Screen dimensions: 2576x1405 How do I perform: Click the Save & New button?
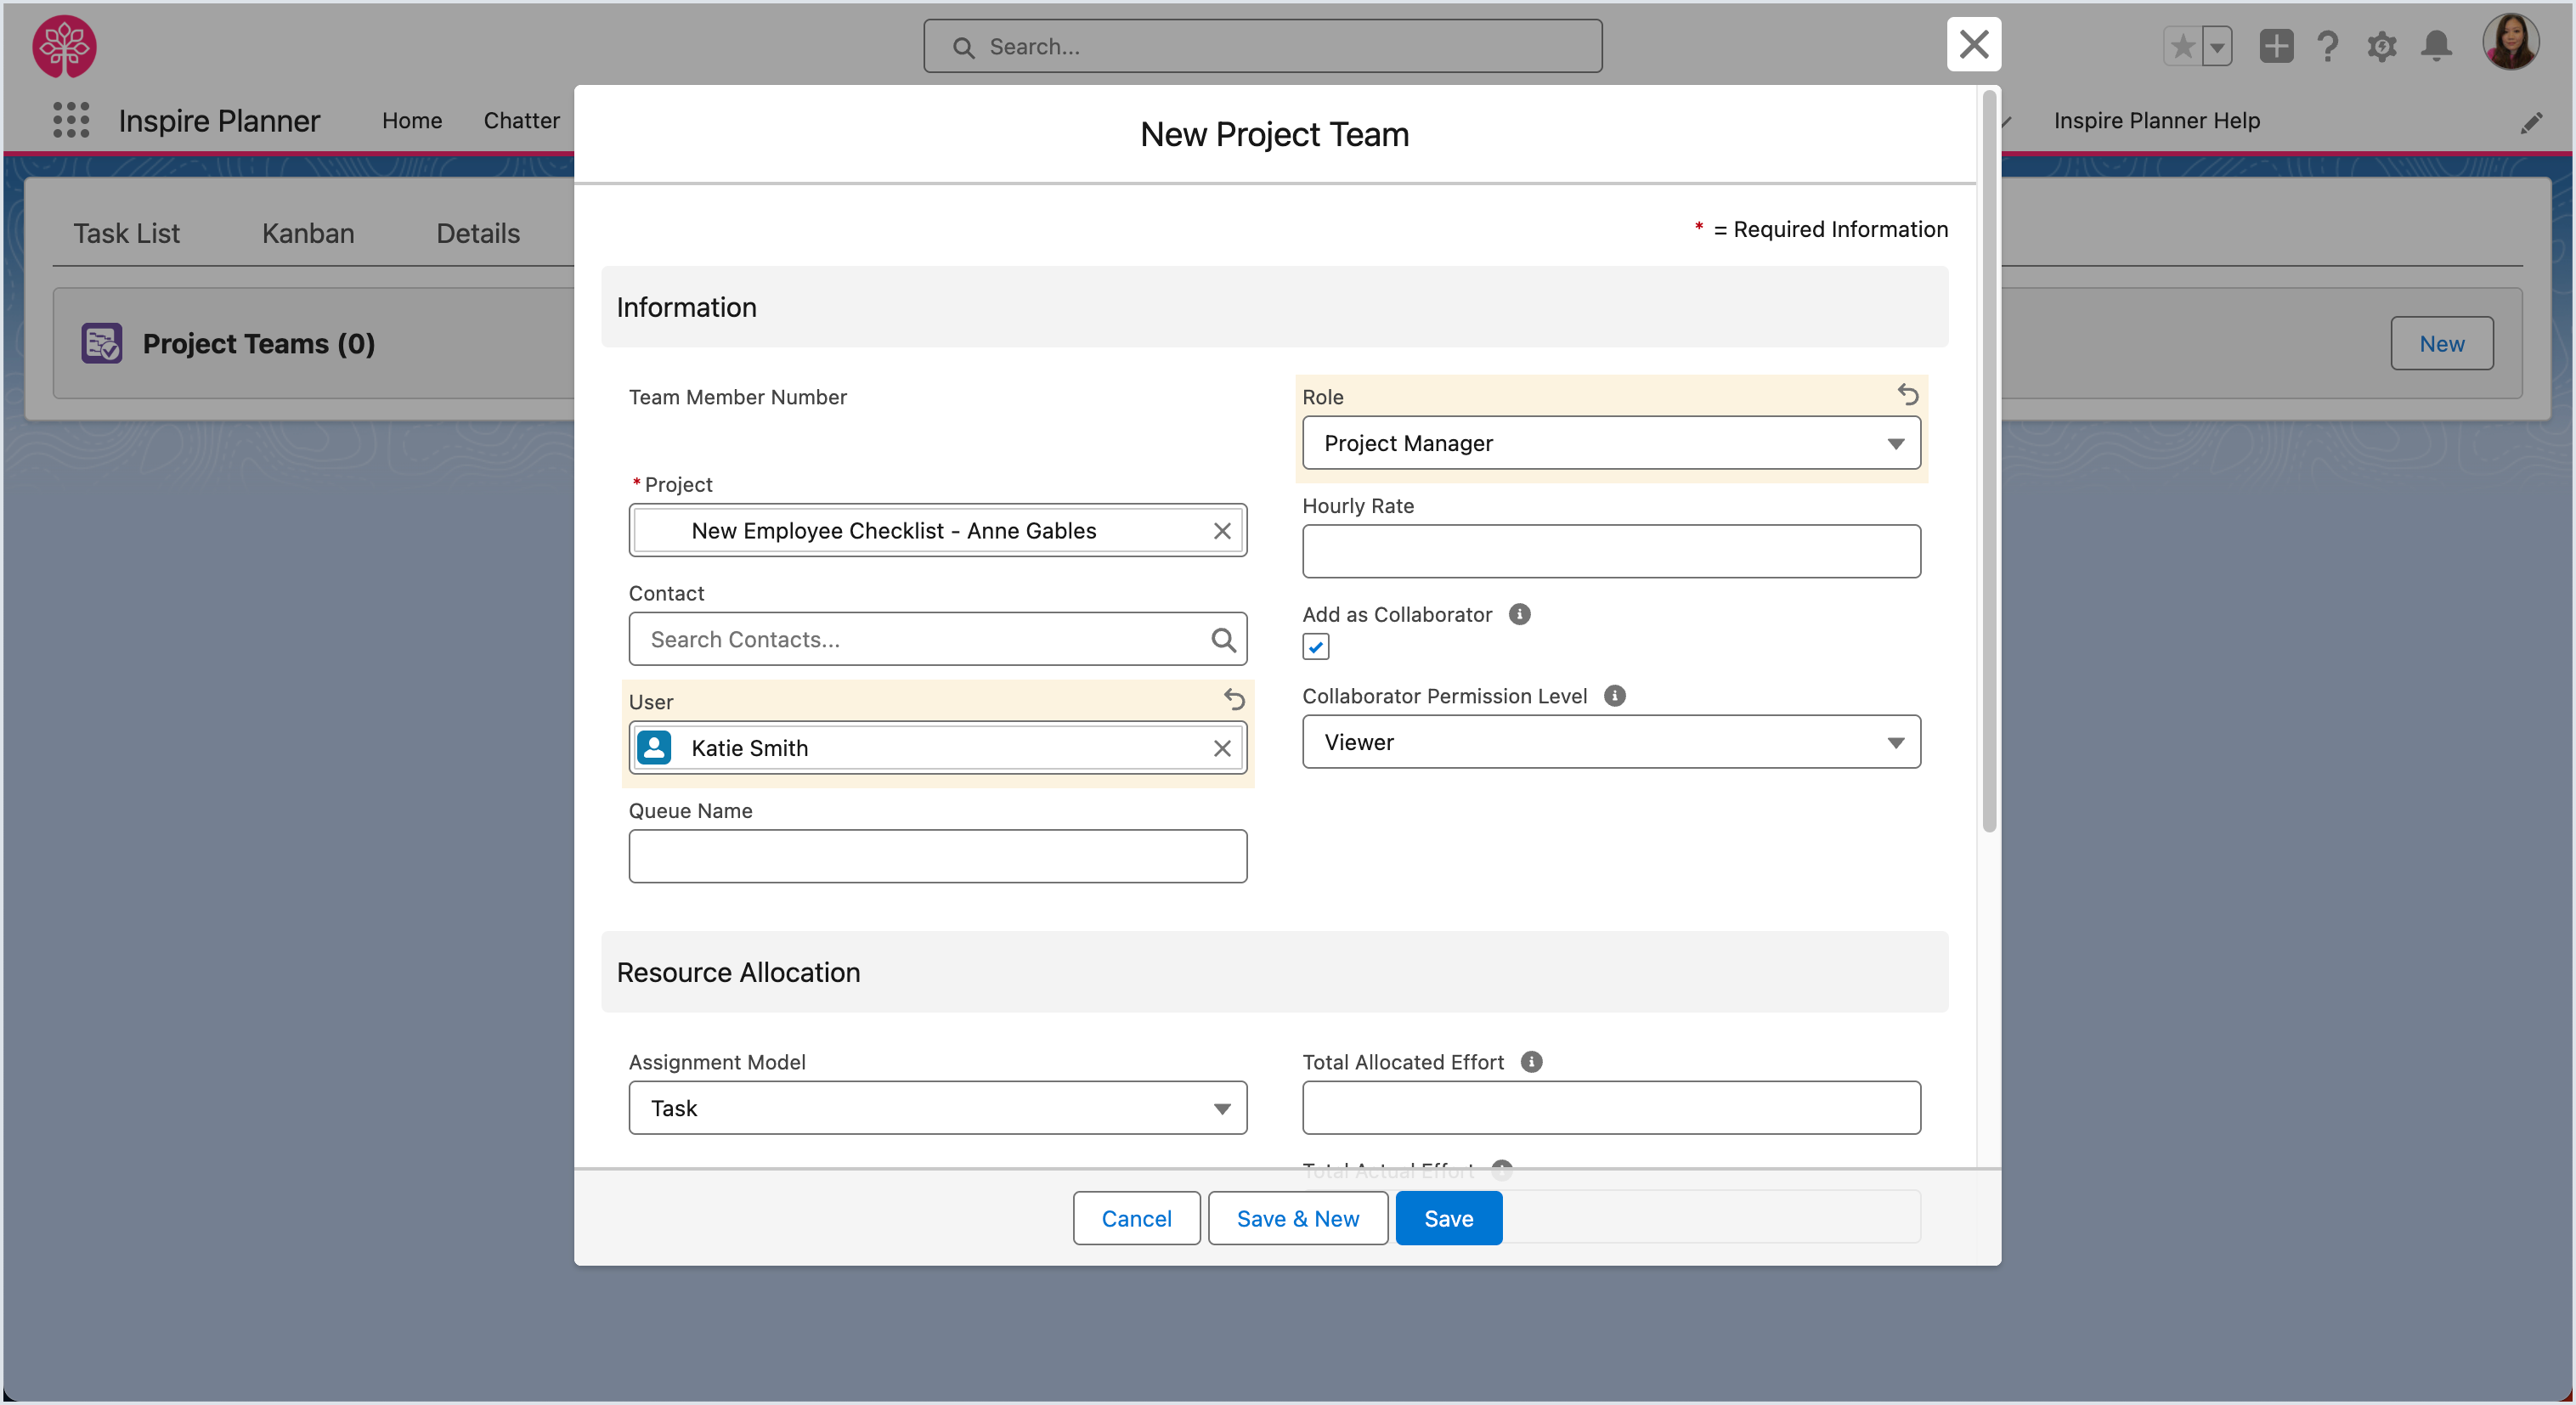pos(1297,1218)
